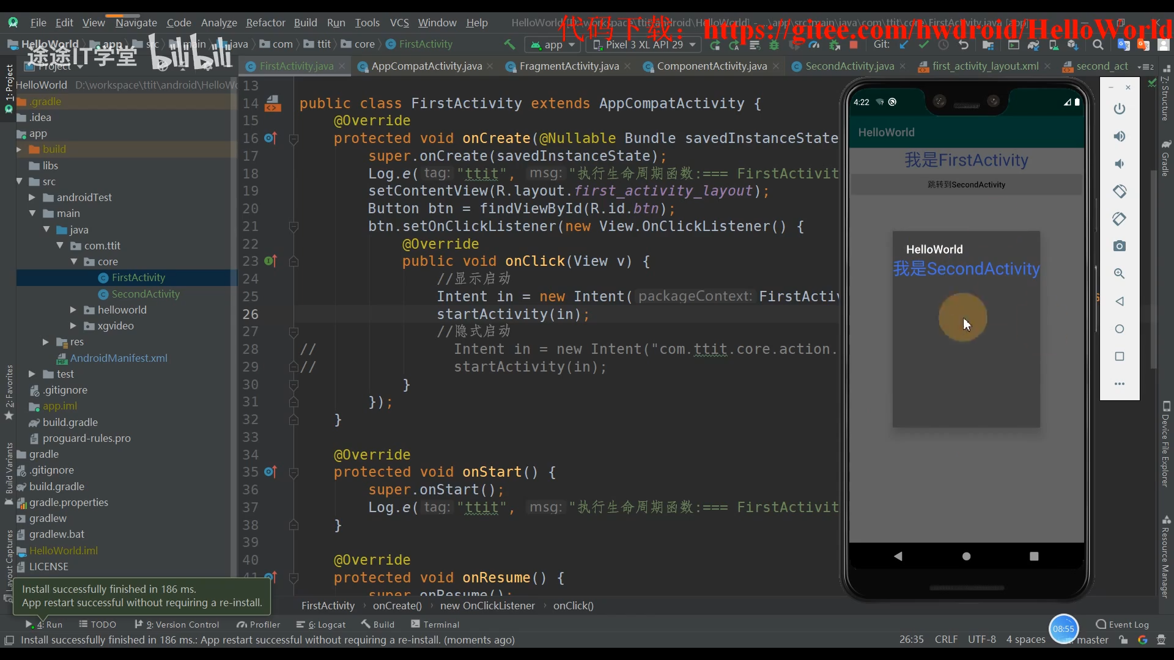Screen dimensions: 1174x660
Task: Click the emulator sidebar Overview square icon
Action: point(1120,356)
